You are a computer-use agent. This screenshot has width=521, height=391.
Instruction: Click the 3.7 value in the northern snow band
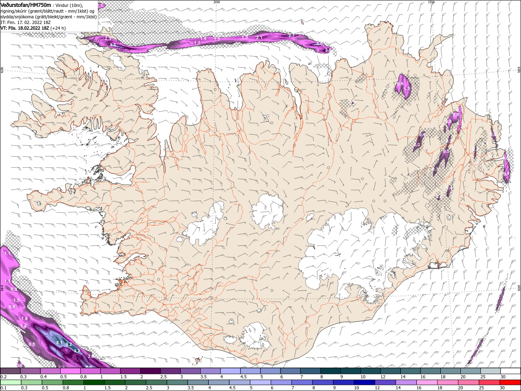point(291,36)
